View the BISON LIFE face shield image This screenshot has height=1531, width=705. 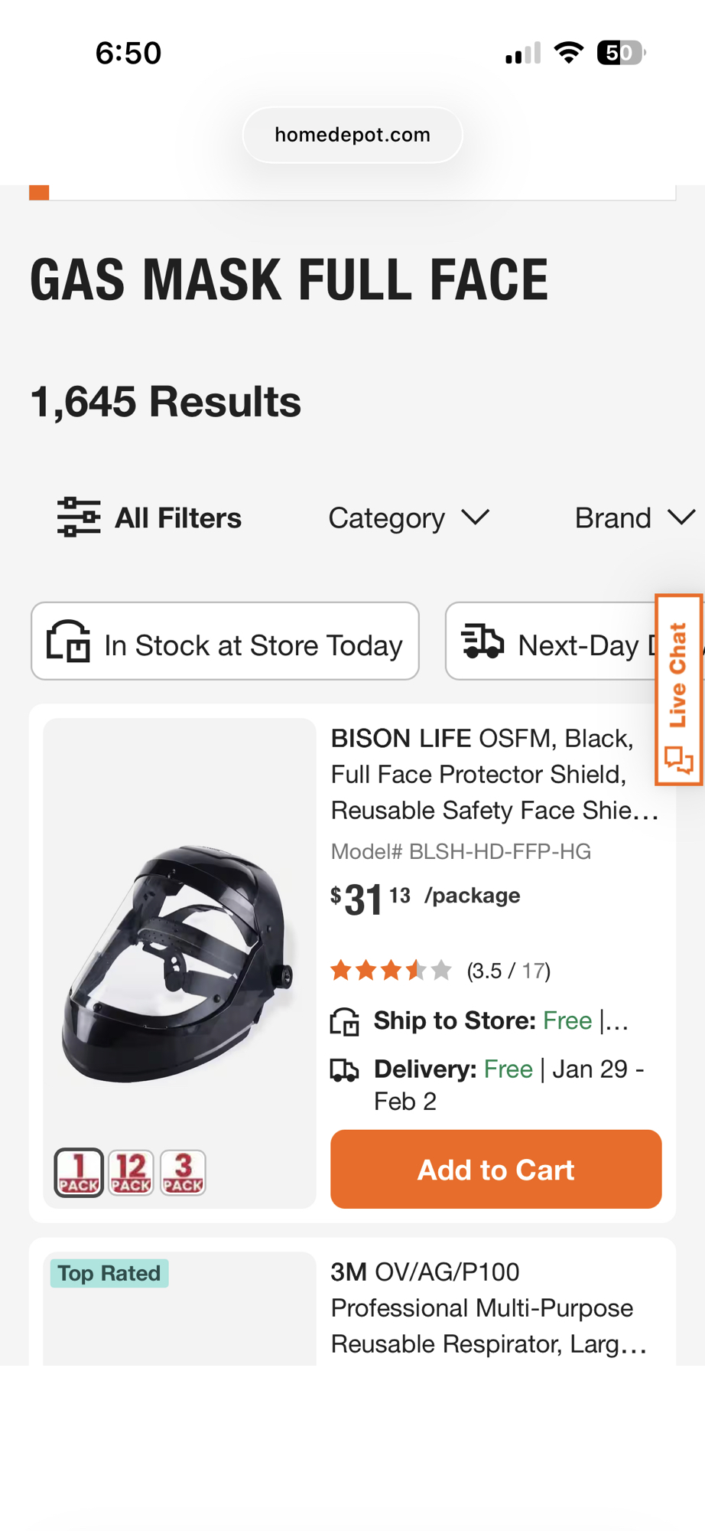180,963
